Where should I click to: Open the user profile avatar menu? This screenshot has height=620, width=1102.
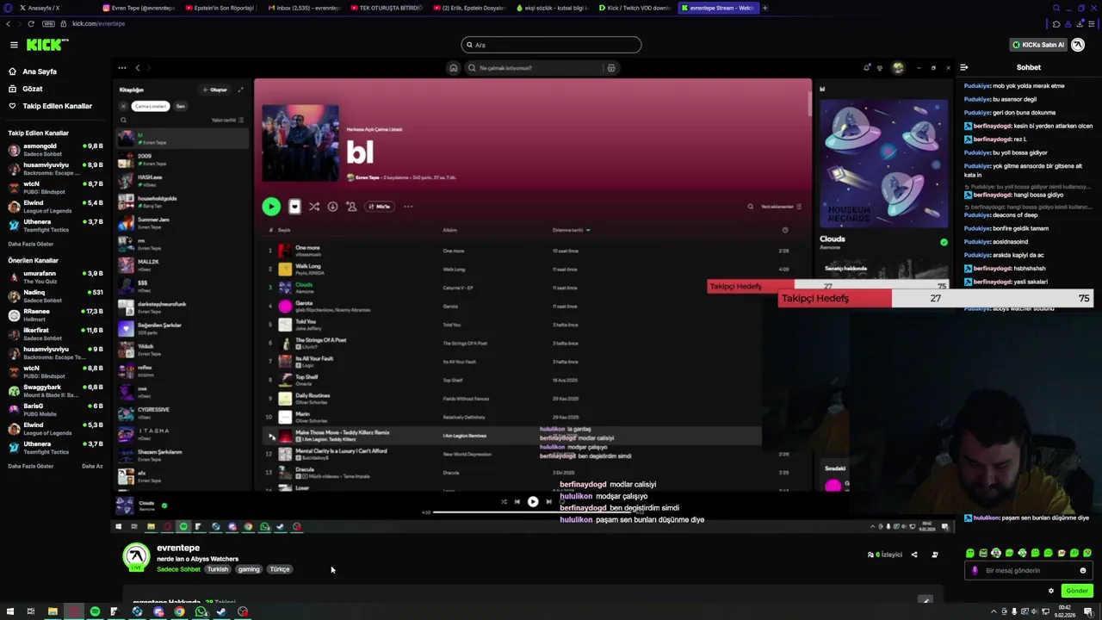click(1078, 45)
